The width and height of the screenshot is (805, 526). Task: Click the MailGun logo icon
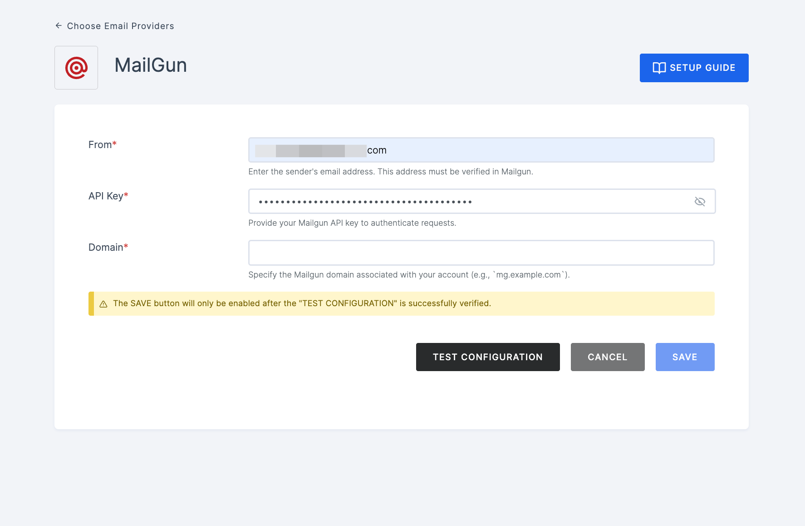[x=76, y=68]
